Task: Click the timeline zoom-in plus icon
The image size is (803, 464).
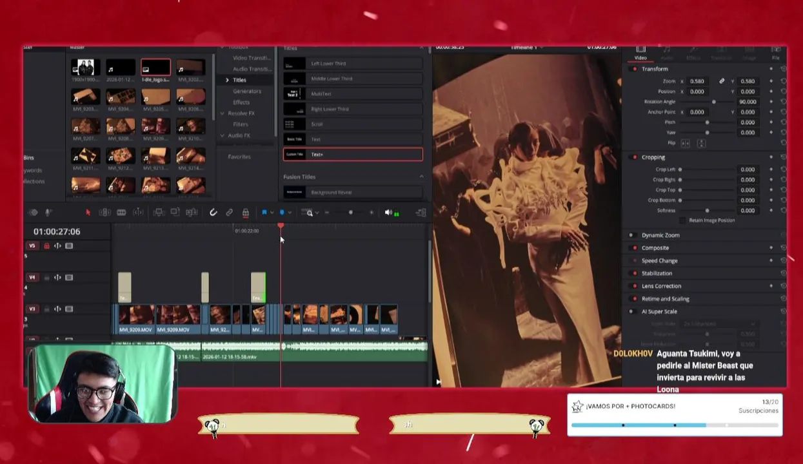Action: click(371, 212)
